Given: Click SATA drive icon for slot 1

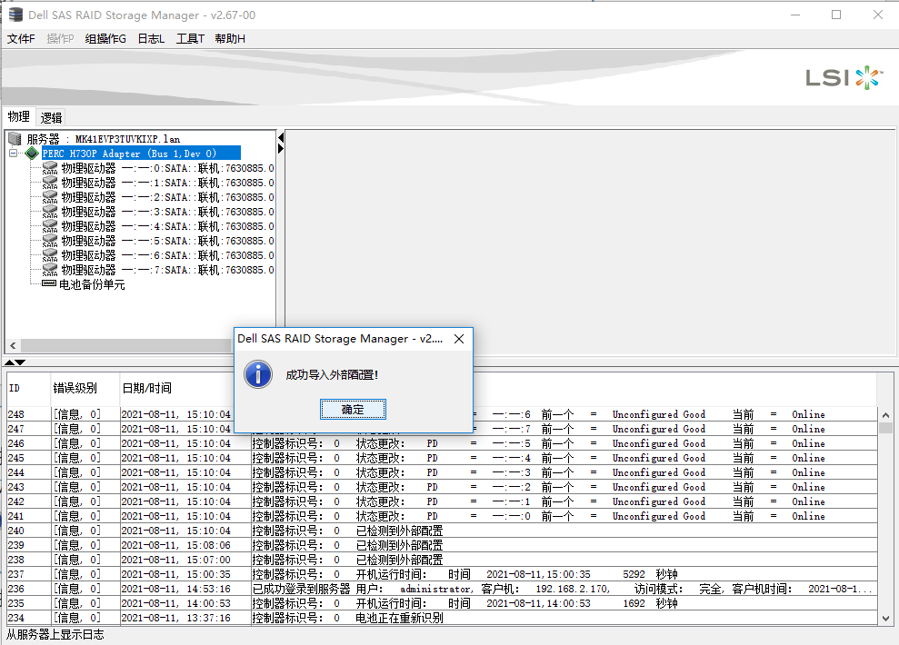Looking at the screenshot, I should (50, 183).
